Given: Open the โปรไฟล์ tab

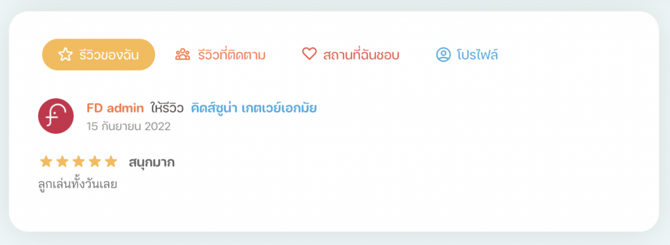Looking at the screenshot, I should [478, 55].
